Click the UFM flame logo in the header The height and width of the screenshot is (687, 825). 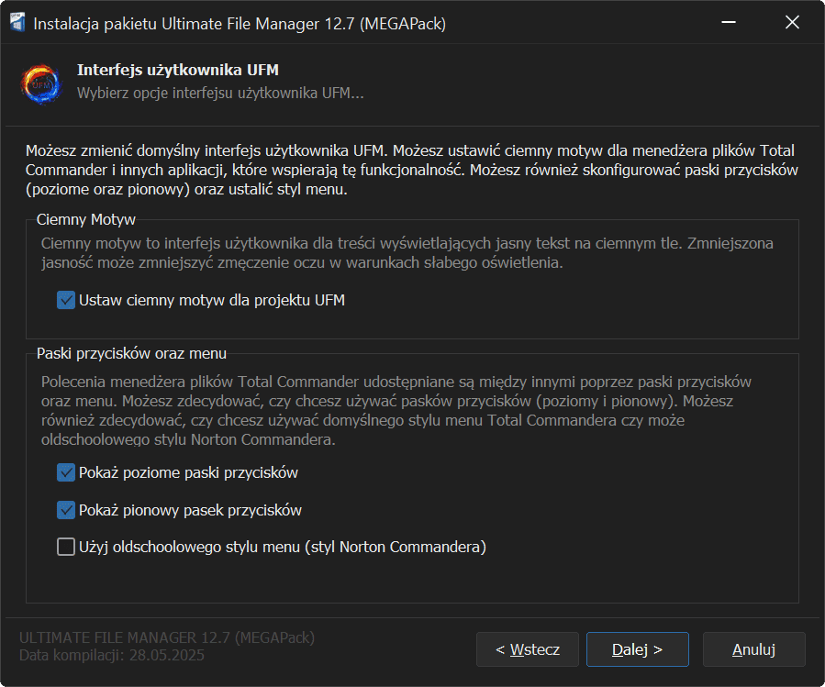coord(40,82)
